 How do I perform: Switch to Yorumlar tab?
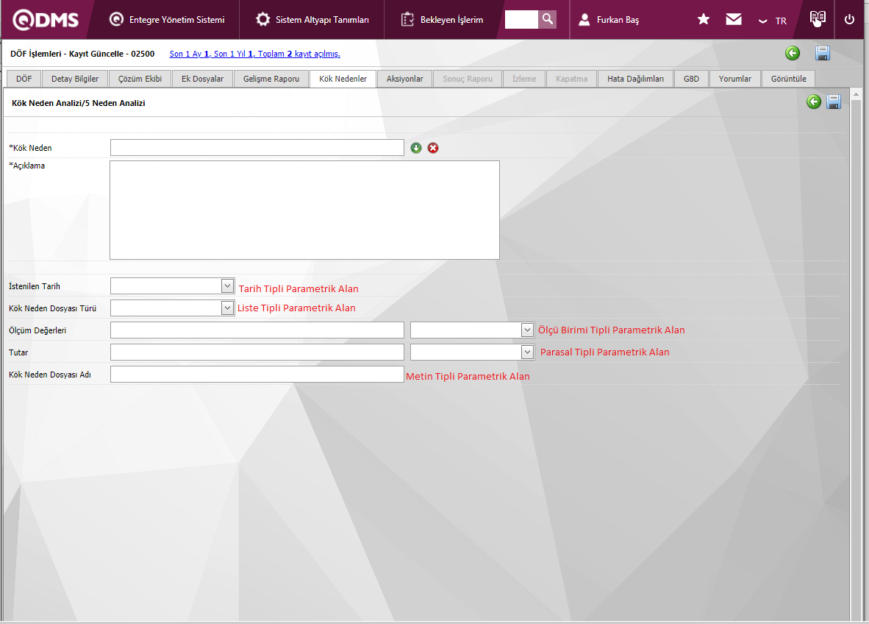pyautogui.click(x=735, y=79)
